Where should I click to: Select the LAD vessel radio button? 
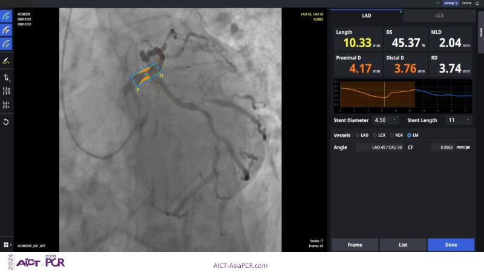pyautogui.click(x=358, y=135)
